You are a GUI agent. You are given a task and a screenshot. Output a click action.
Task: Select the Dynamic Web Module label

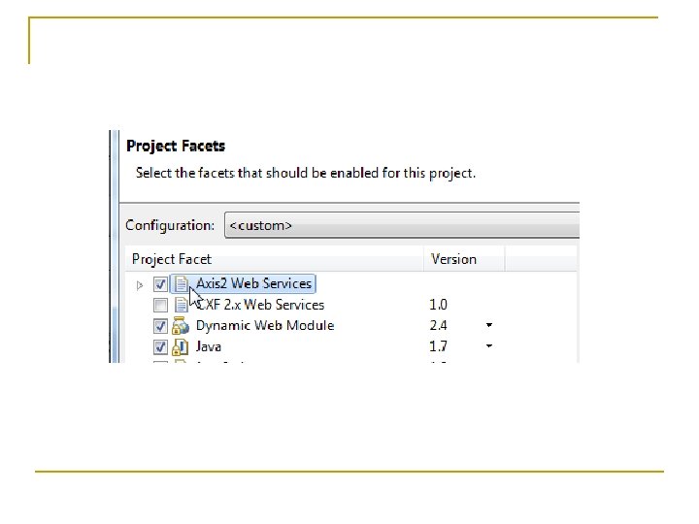[264, 326]
